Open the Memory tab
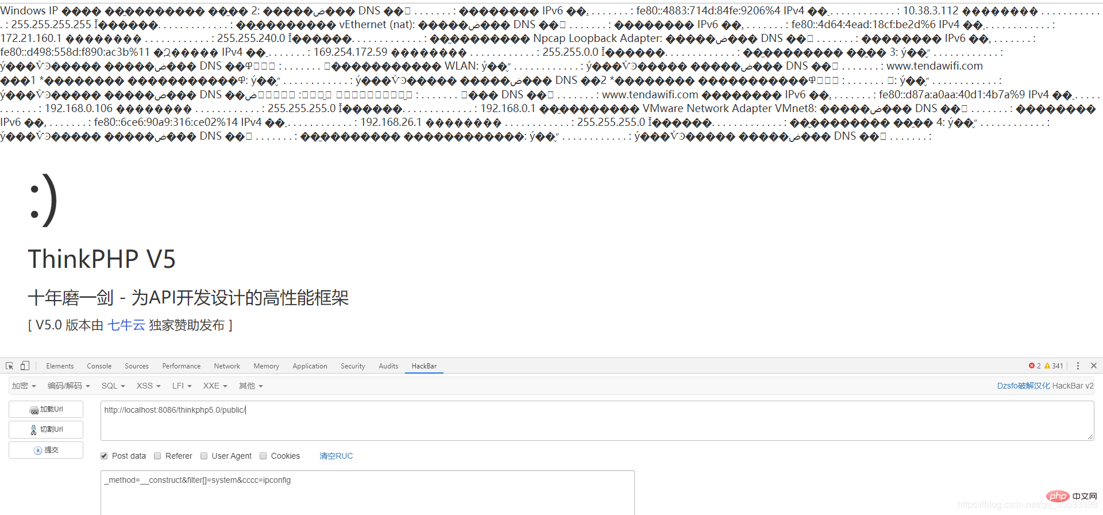The width and height of the screenshot is (1103, 515). click(267, 366)
